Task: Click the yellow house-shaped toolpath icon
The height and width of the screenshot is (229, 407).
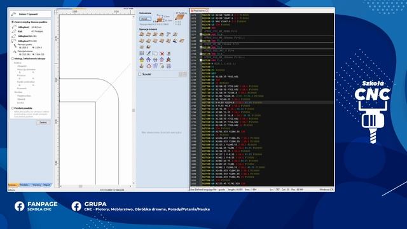Action: coord(142,60)
